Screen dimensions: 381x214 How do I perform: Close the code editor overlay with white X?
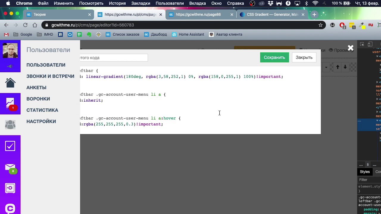click(350, 48)
